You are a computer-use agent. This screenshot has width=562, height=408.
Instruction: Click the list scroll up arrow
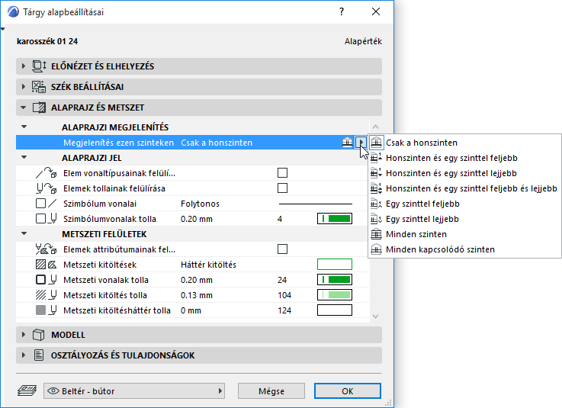375,127
